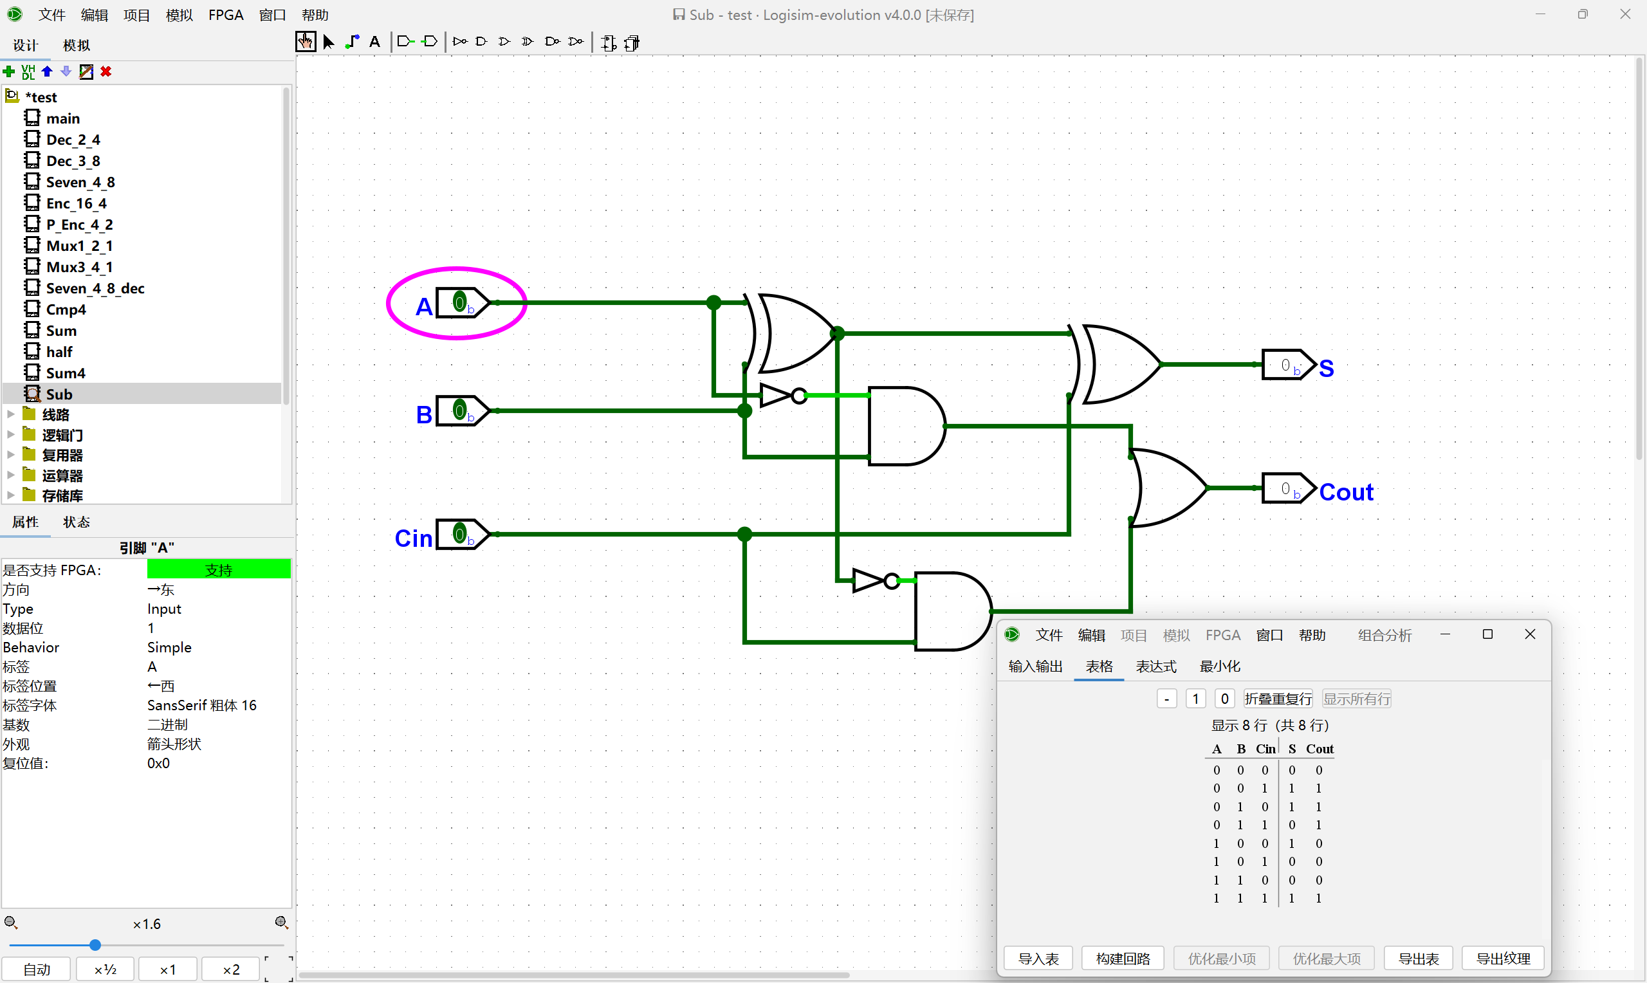Click the 构建回路 button
Screen dimensions: 1647x983
pyautogui.click(x=1123, y=959)
